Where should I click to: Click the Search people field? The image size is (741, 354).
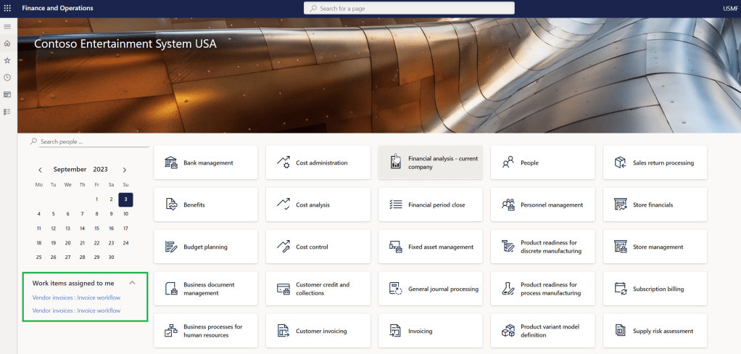tap(91, 141)
